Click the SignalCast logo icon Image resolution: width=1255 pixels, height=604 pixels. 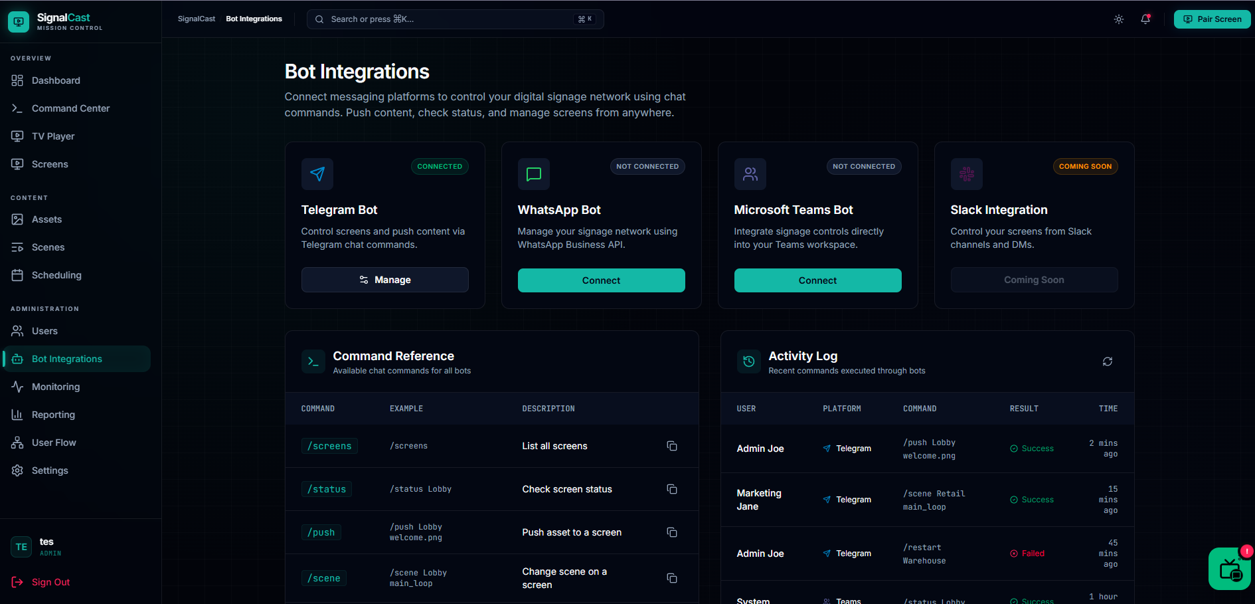point(19,22)
